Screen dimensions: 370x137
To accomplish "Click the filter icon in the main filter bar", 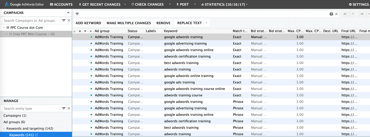I will point(77,14).
